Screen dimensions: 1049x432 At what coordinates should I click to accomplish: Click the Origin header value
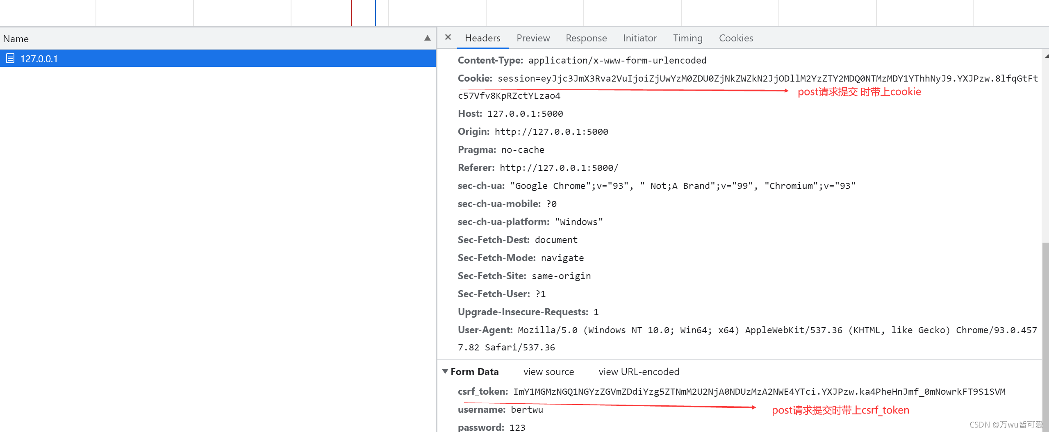[551, 132]
